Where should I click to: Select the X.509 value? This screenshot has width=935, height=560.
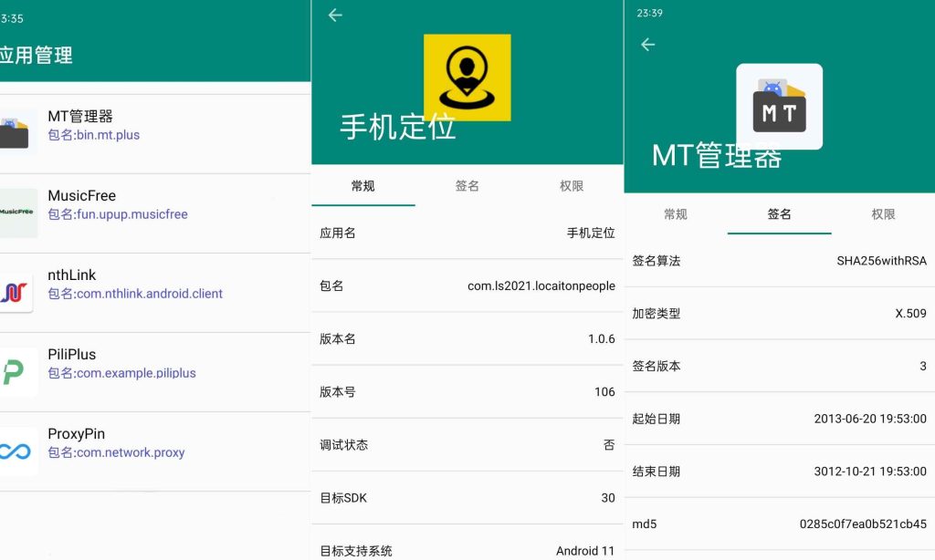[910, 314]
